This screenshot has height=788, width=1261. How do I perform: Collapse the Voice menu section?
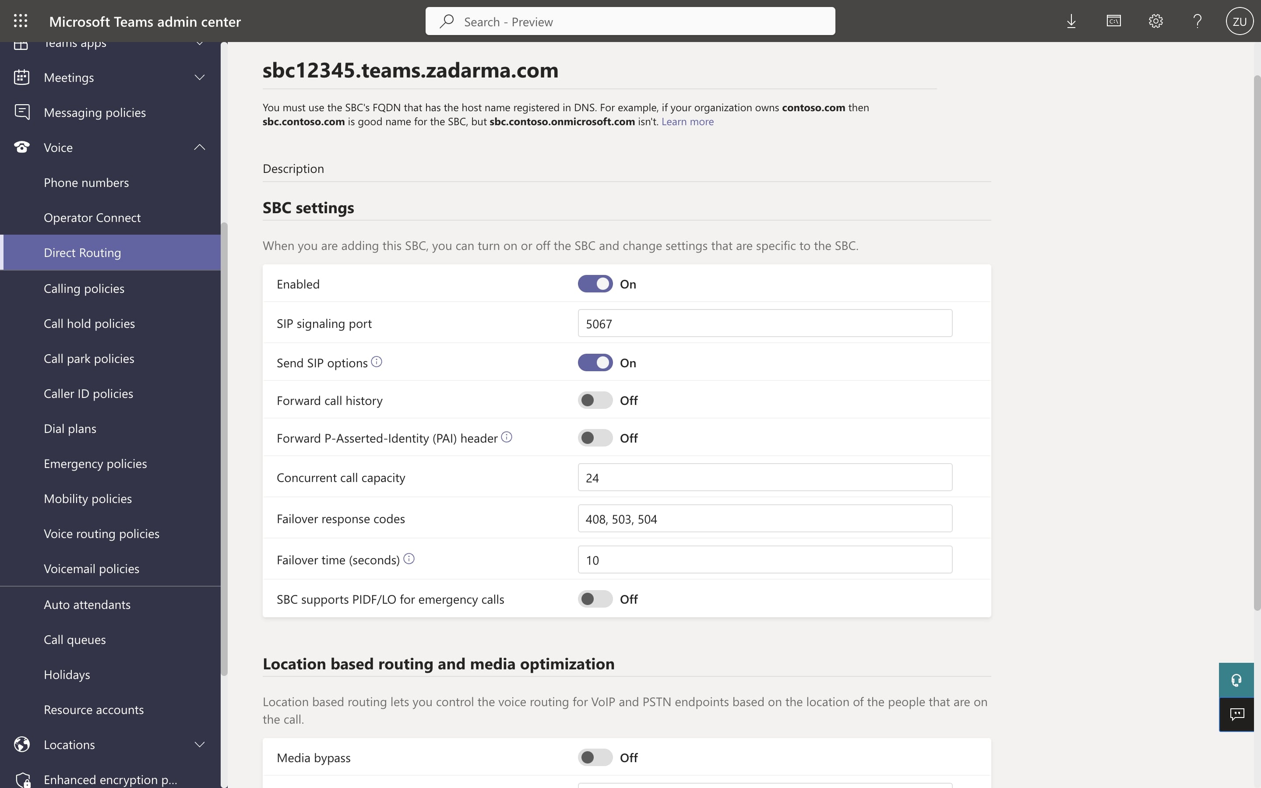[x=199, y=148]
